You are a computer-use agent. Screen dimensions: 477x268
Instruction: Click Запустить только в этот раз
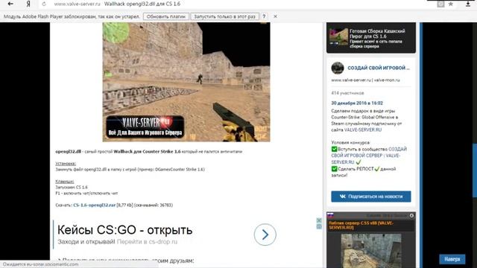[225, 16]
